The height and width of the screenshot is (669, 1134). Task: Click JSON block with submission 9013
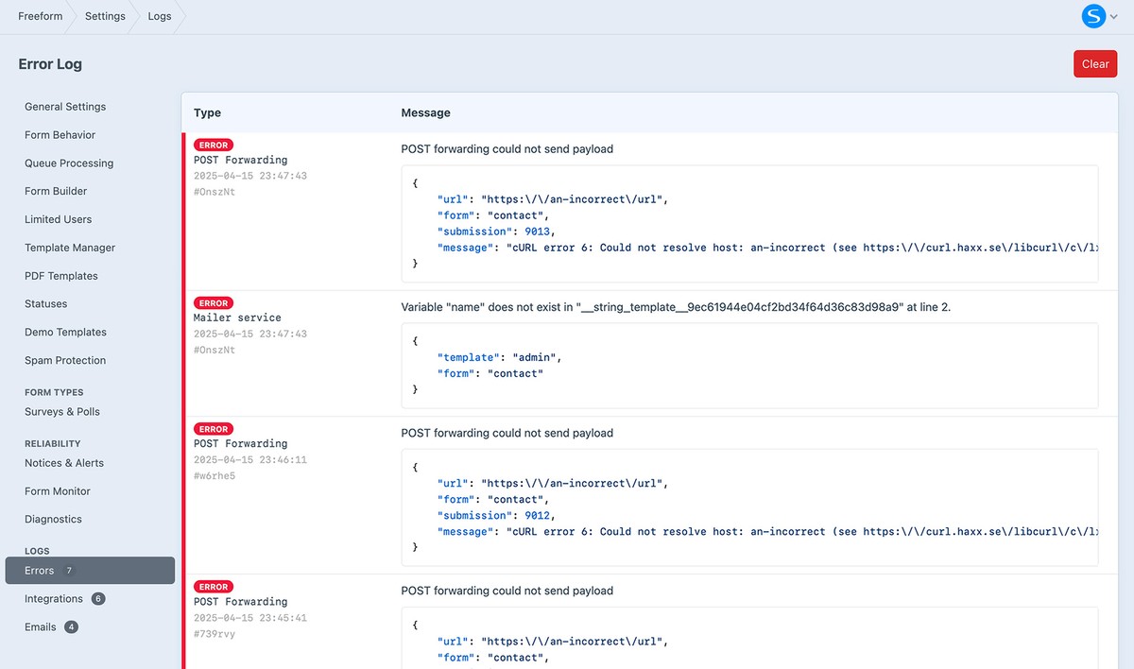749,224
